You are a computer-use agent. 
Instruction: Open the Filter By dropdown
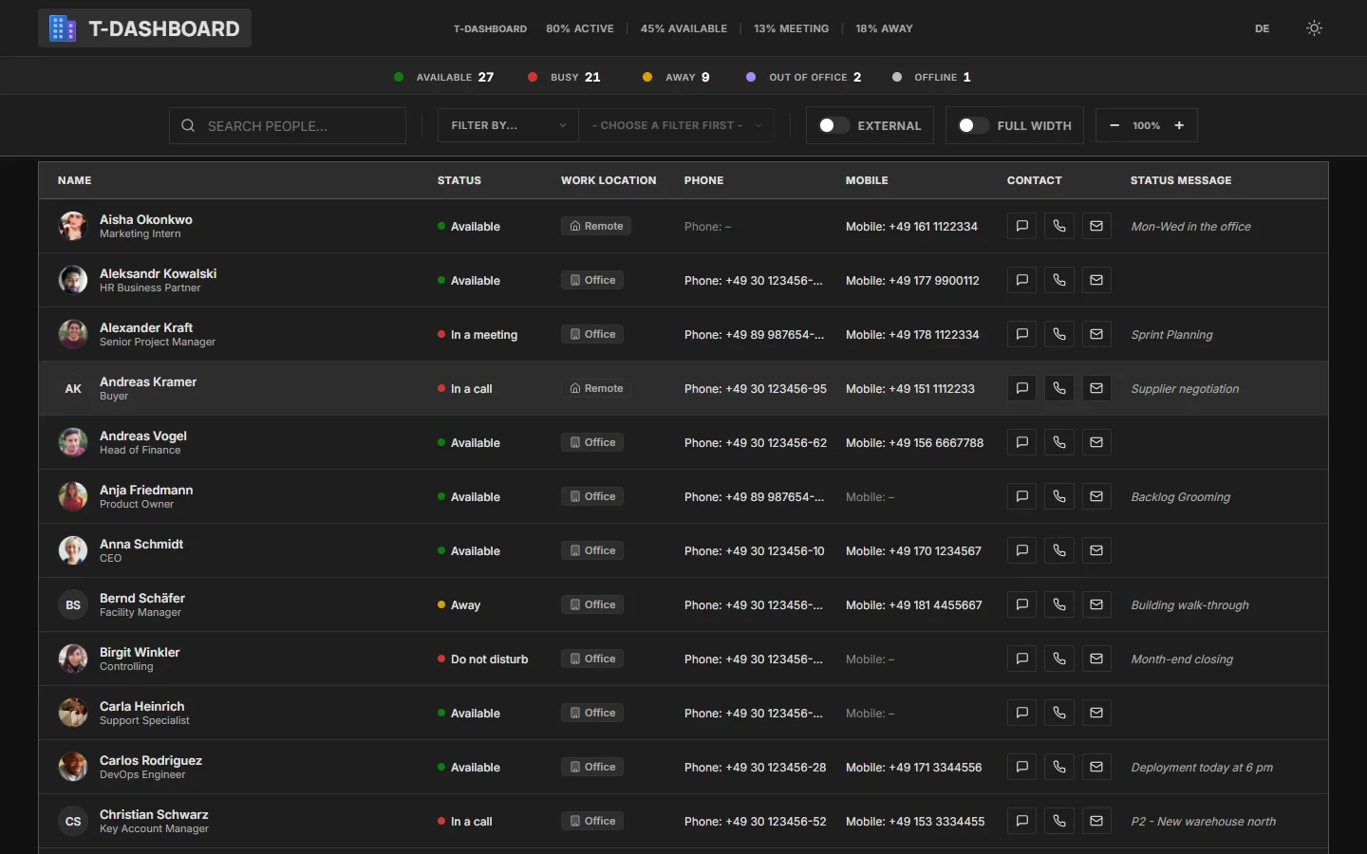click(x=508, y=125)
